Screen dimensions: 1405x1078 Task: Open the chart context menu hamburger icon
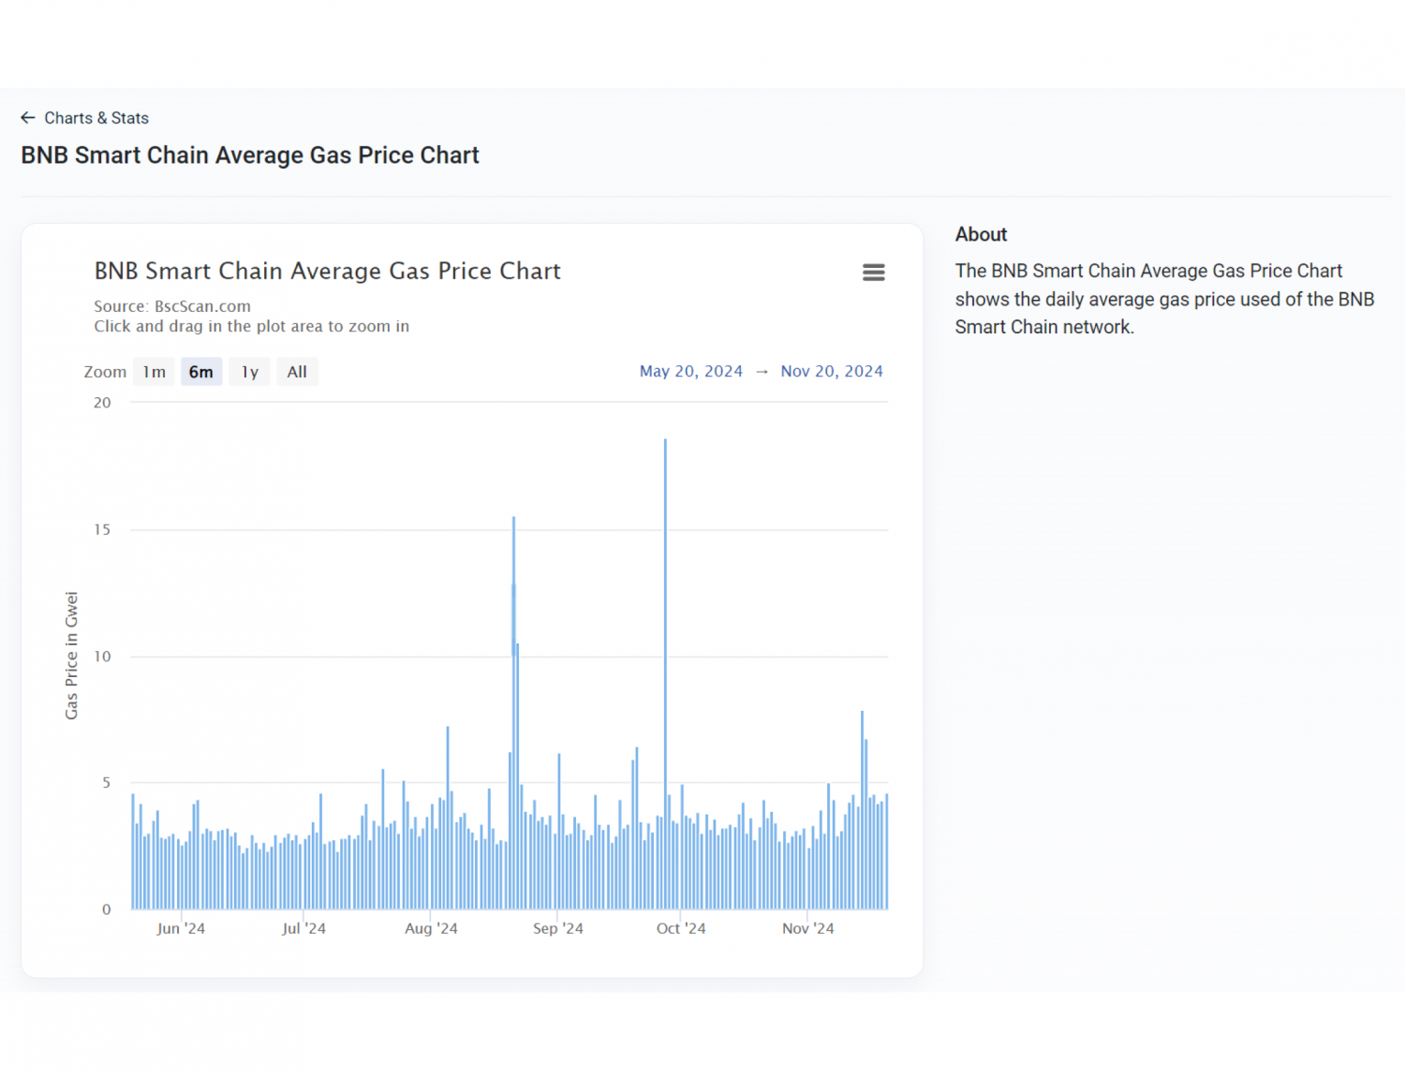874,272
